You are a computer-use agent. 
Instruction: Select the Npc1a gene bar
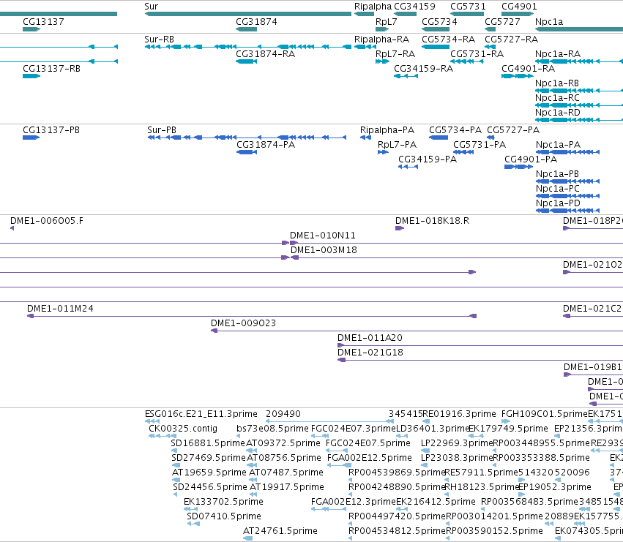pyautogui.click(x=579, y=29)
